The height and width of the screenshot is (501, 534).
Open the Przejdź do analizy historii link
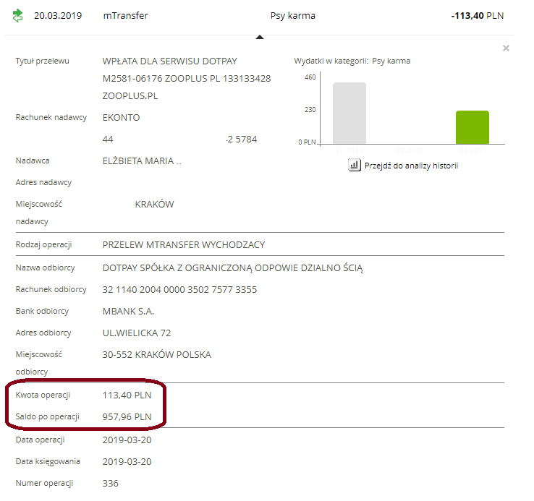pos(411,166)
